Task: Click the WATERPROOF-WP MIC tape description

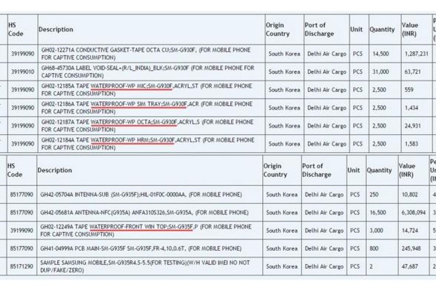Action: (x=146, y=90)
